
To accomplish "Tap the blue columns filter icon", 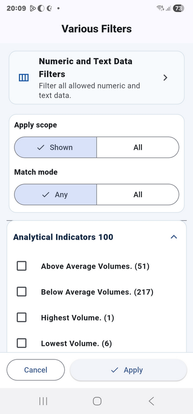I will pyautogui.click(x=24, y=78).
